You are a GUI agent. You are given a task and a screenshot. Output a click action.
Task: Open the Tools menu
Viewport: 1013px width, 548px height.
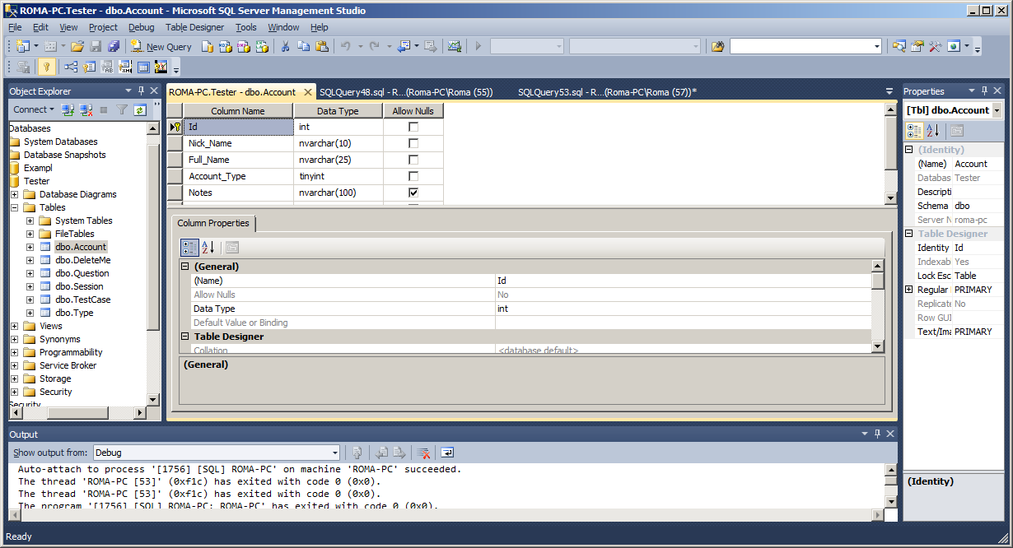246,27
